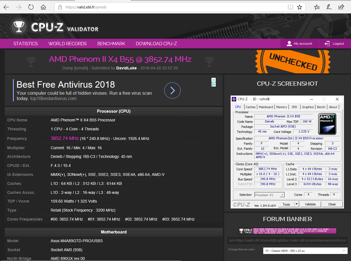Click the browser forward arrow
351x261 pixels.
[x=19, y=7]
